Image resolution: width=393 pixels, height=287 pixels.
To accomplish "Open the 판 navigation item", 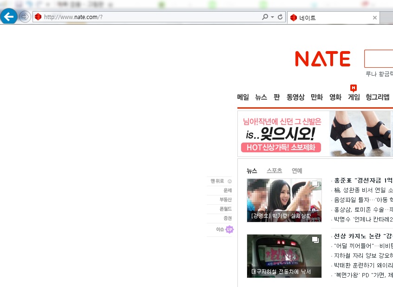I will [277, 97].
